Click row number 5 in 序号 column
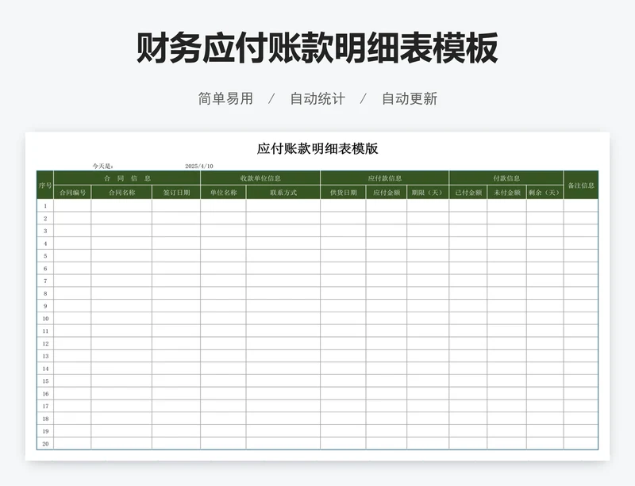This screenshot has width=635, height=486. 45,256
